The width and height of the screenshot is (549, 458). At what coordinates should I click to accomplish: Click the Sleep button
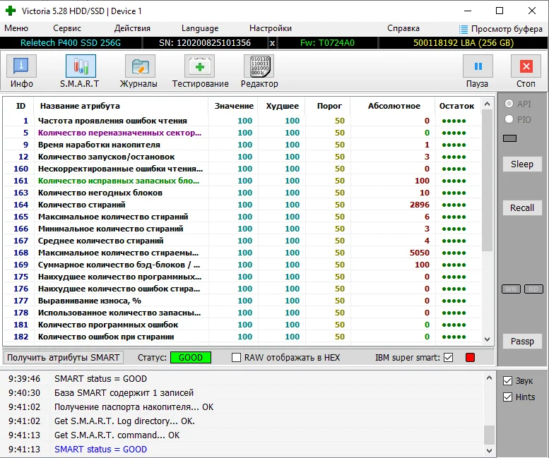(x=522, y=164)
